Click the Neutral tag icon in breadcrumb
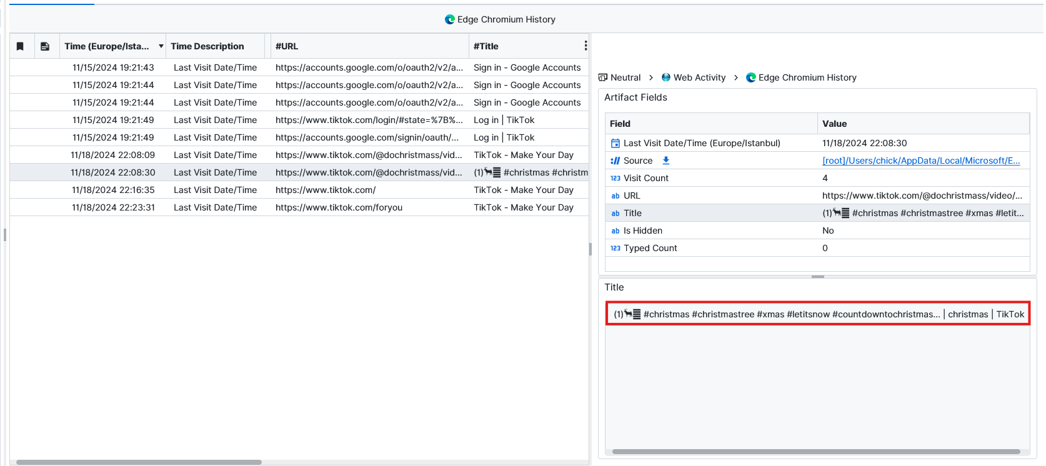 click(603, 77)
